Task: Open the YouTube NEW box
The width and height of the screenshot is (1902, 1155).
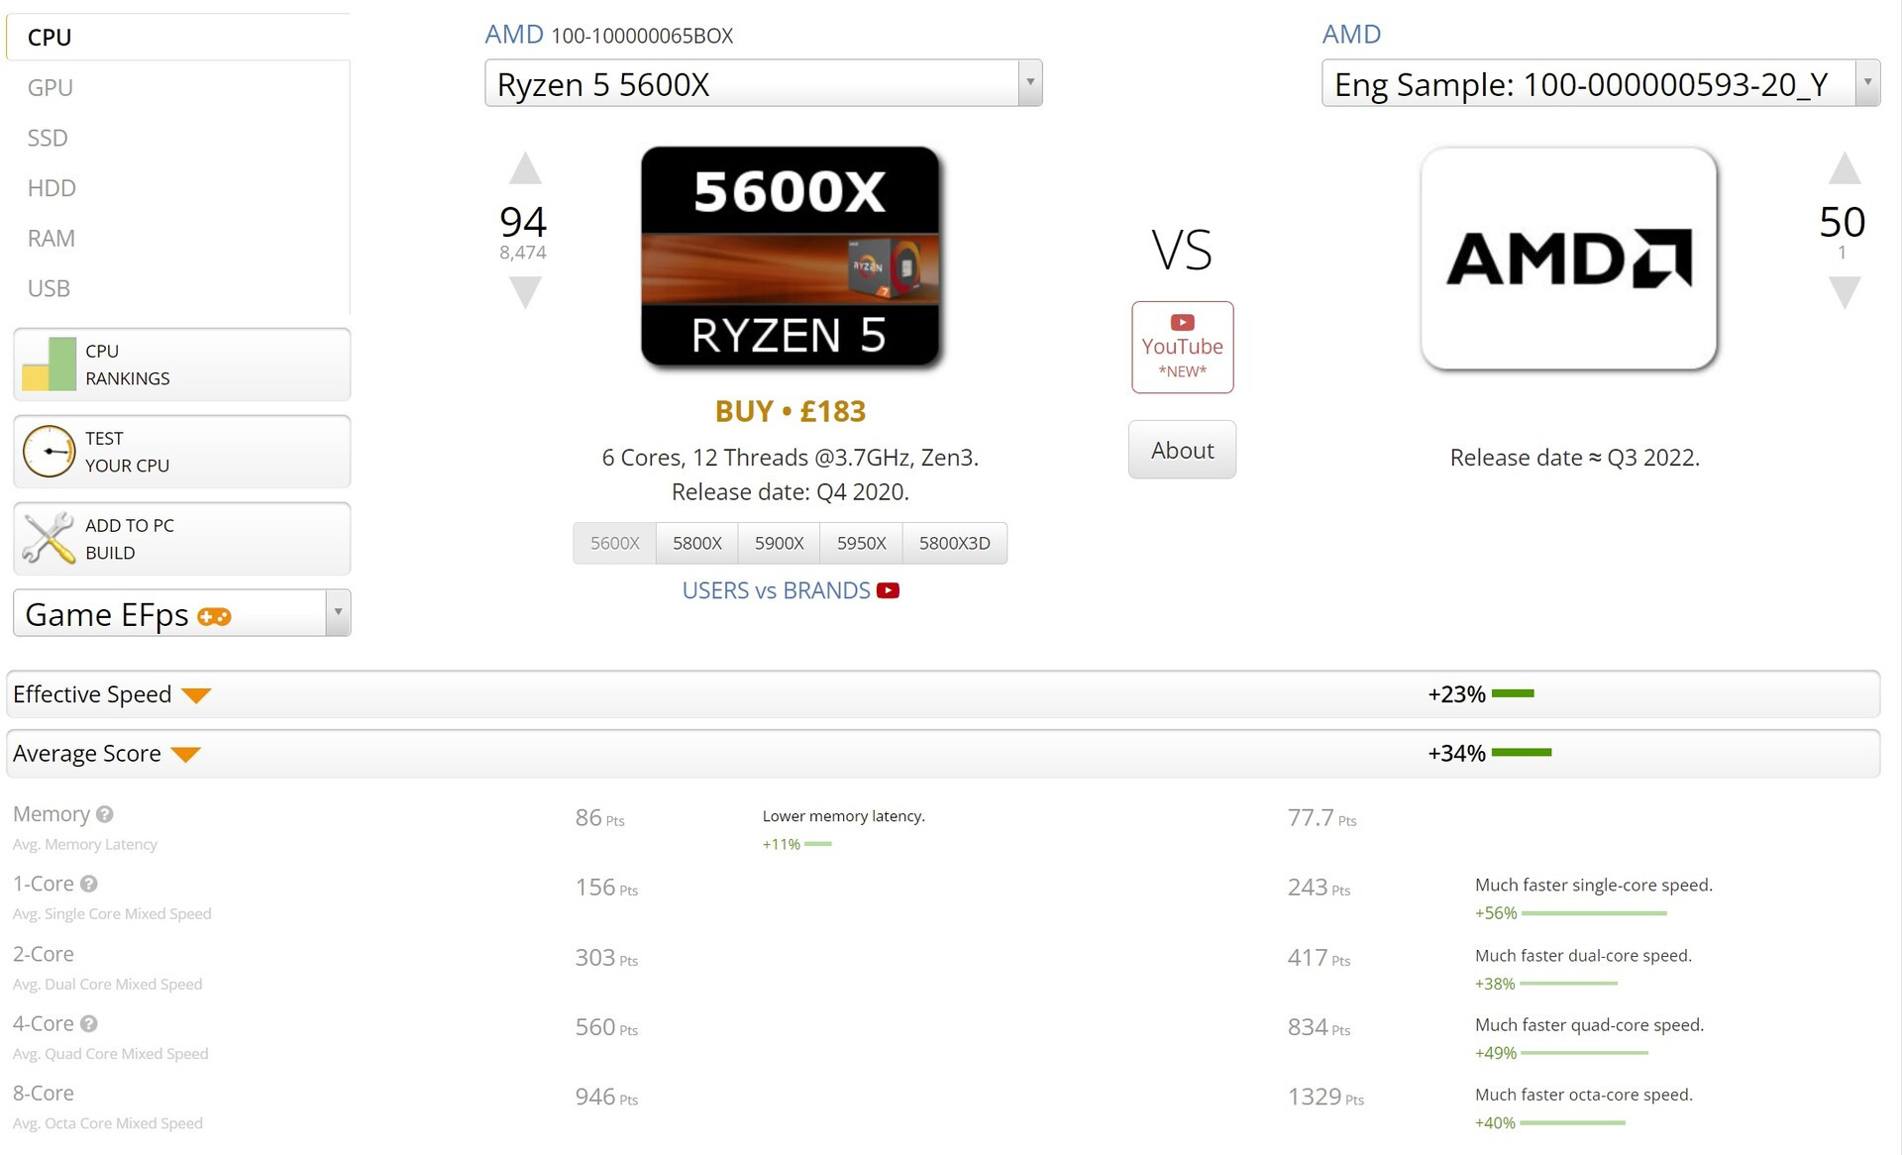Action: pyautogui.click(x=1182, y=347)
